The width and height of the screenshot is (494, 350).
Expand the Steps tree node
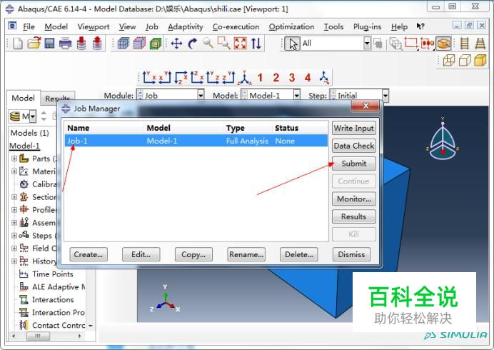pyautogui.click(x=14, y=235)
